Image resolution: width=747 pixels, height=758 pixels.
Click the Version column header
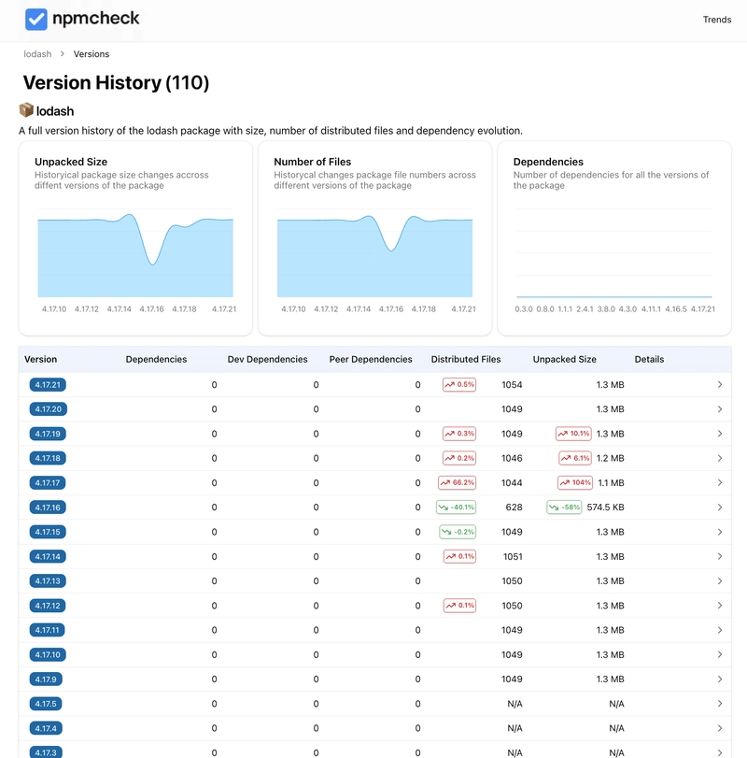(x=40, y=359)
